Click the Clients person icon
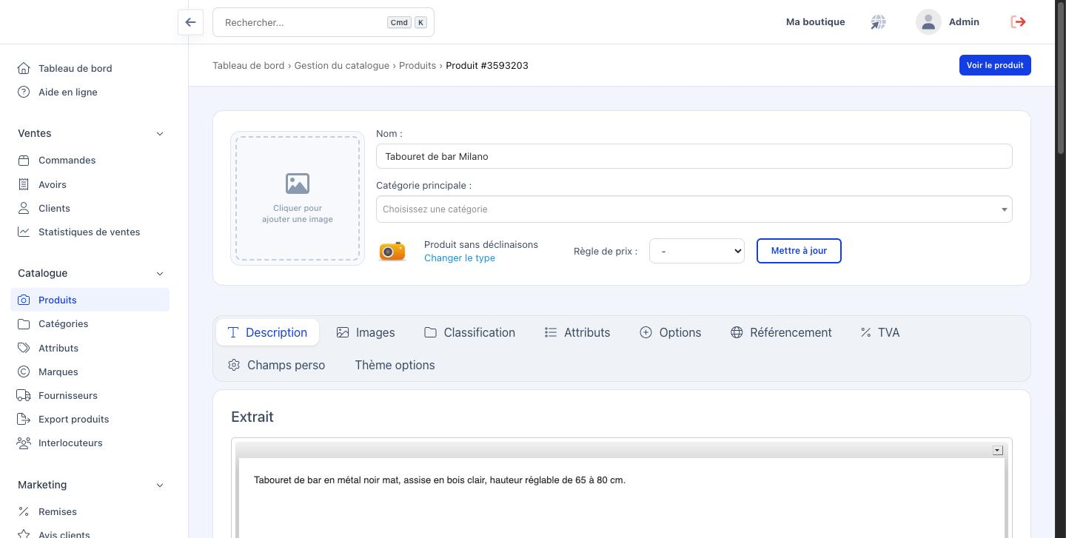Image resolution: width=1066 pixels, height=538 pixels. tap(24, 208)
